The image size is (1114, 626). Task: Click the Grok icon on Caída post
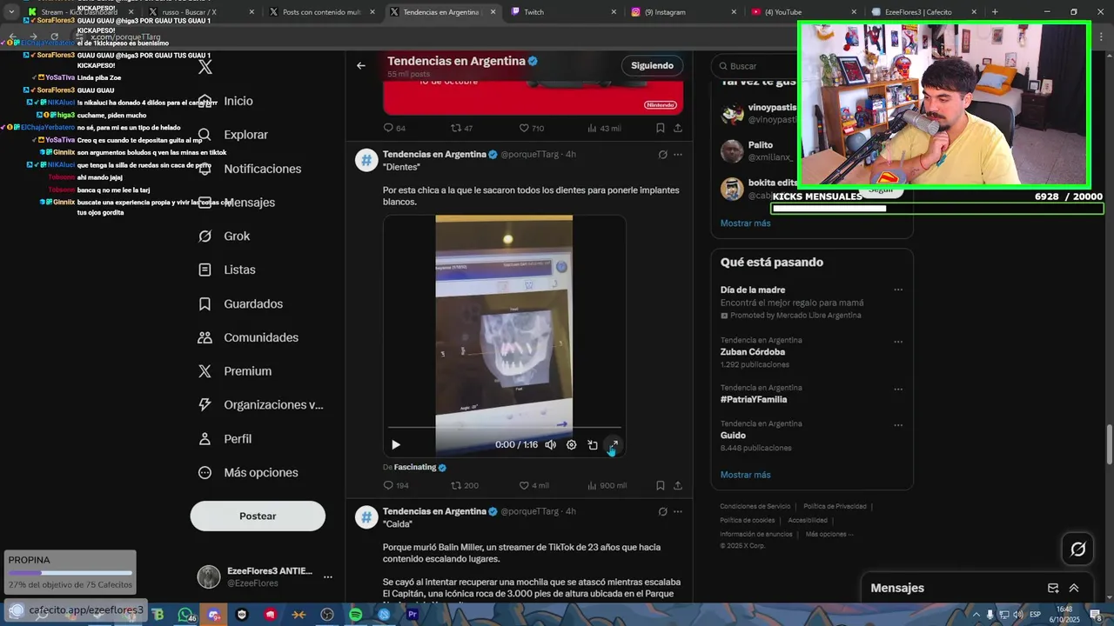click(662, 512)
